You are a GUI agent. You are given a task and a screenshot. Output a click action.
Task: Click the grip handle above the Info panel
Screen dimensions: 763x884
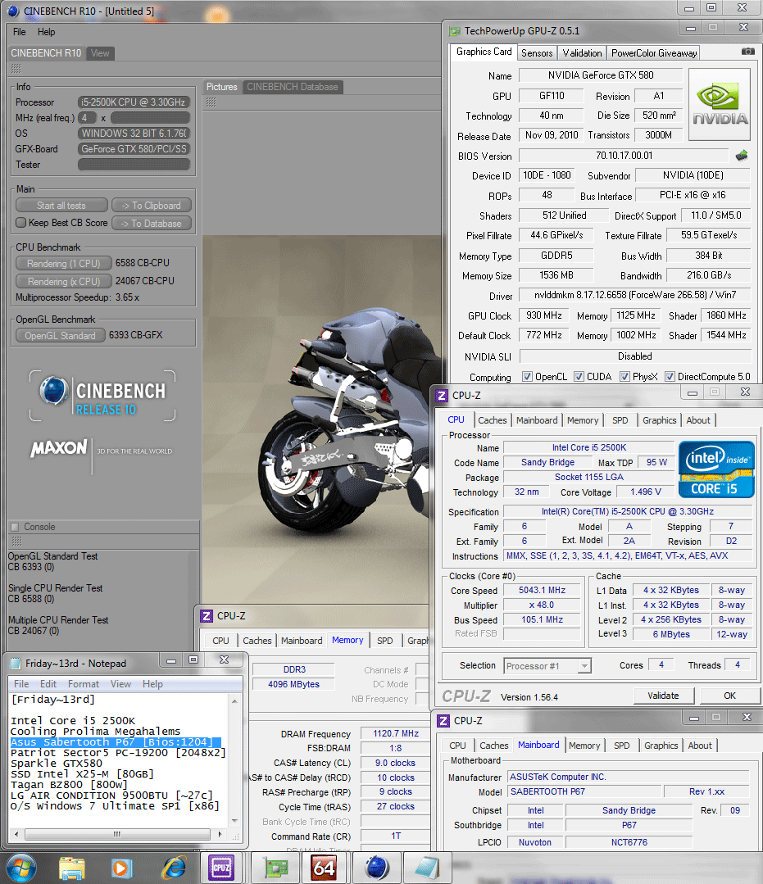click(x=16, y=69)
